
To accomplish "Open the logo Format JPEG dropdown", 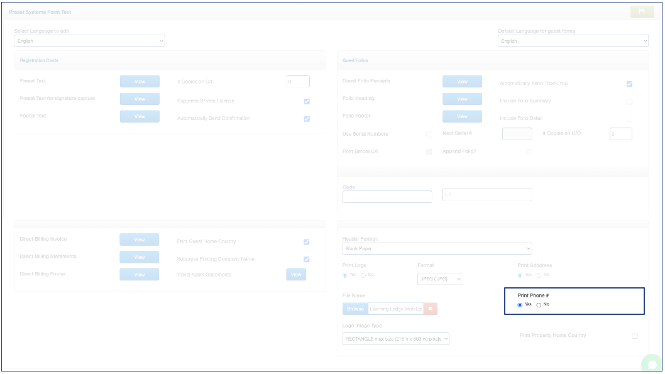I will (439, 278).
